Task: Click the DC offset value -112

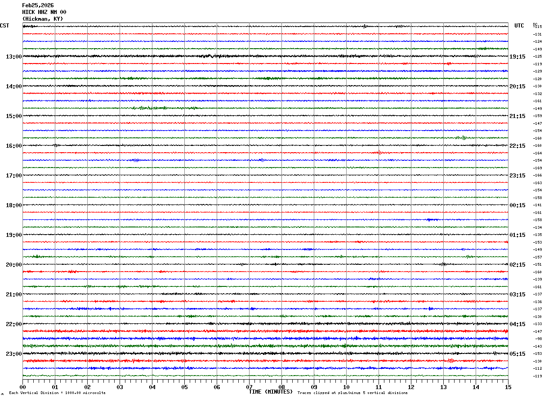Action: pyautogui.click(x=537, y=369)
